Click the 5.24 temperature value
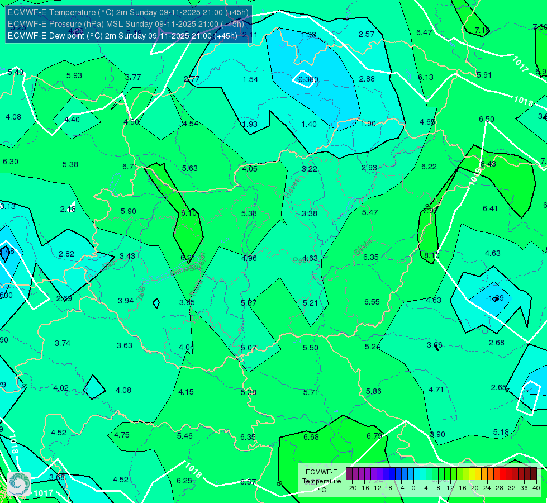The image size is (547, 503). pos(373,347)
